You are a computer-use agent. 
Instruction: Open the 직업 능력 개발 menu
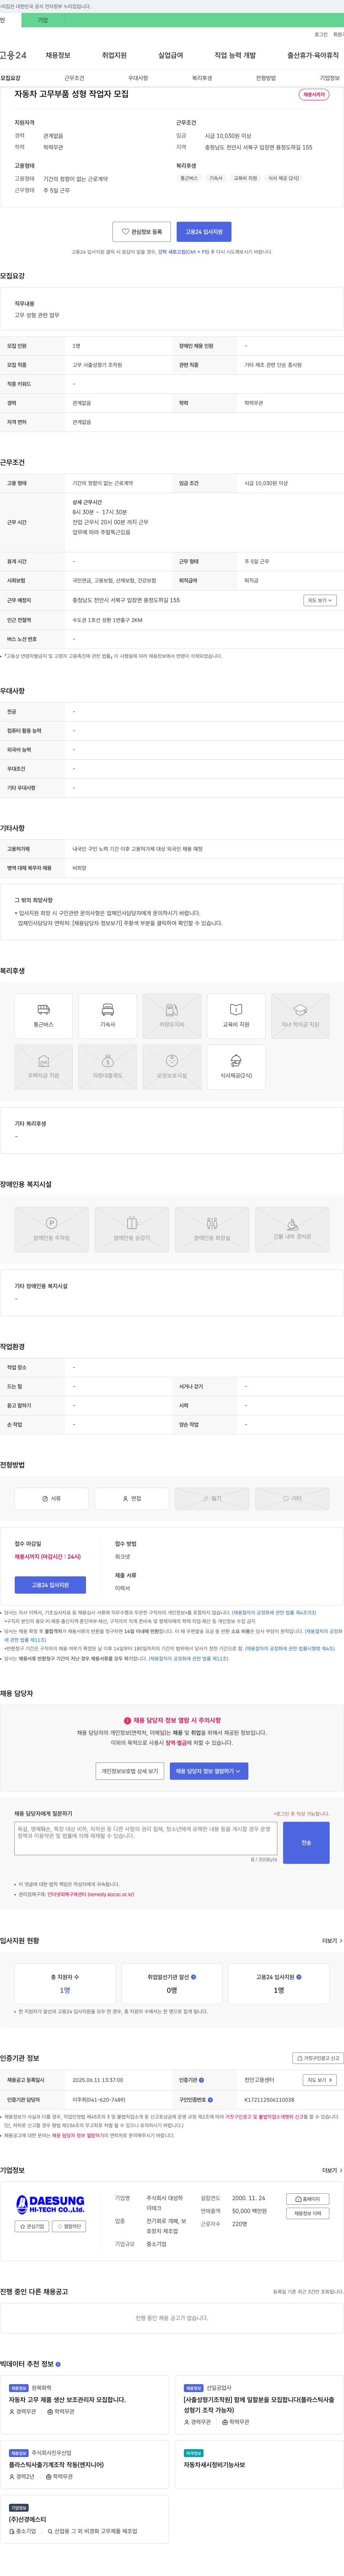pos(235,55)
